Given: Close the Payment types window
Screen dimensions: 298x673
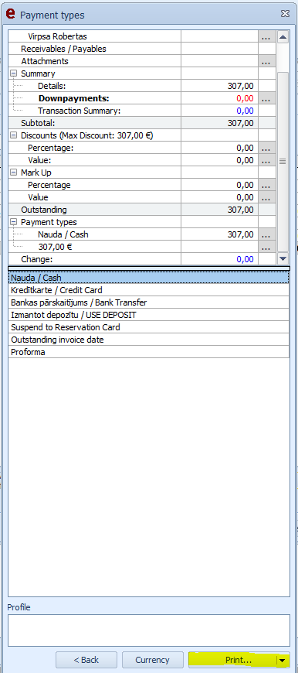Looking at the screenshot, I should pos(285,14).
